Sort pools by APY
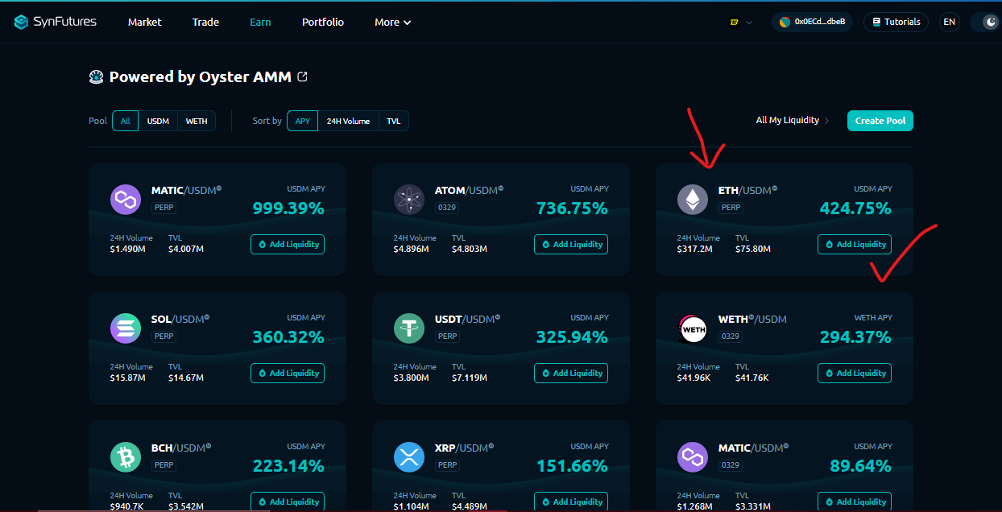The image size is (1002, 512). [302, 121]
